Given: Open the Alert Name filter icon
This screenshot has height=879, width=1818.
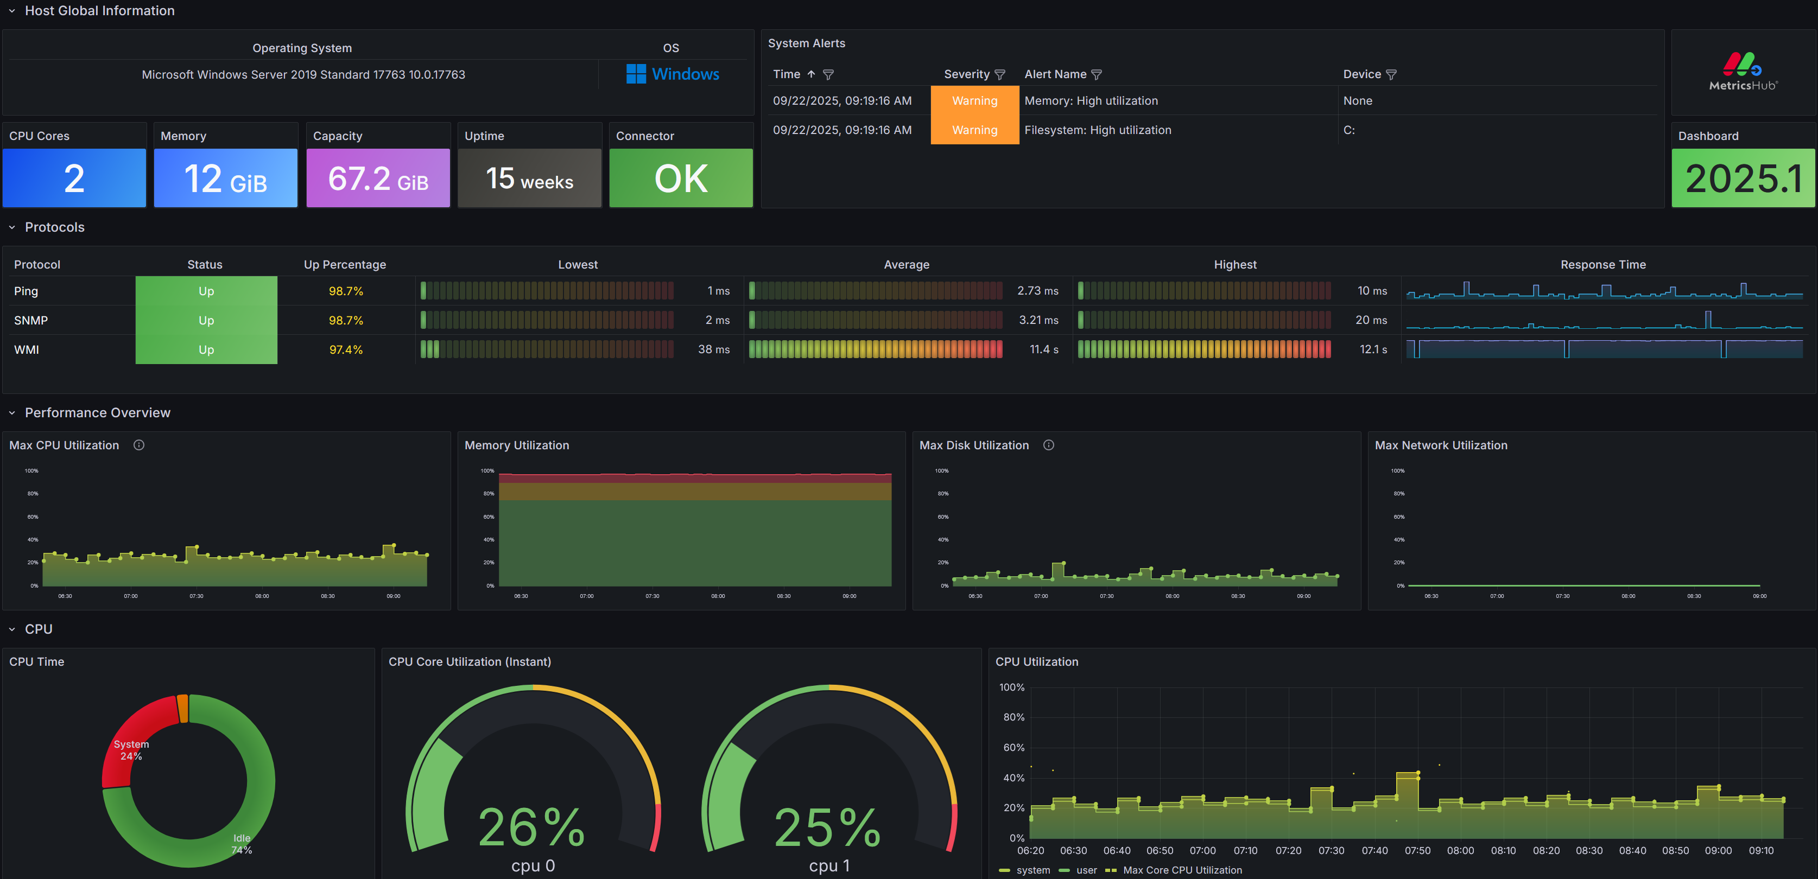Looking at the screenshot, I should click(1096, 75).
